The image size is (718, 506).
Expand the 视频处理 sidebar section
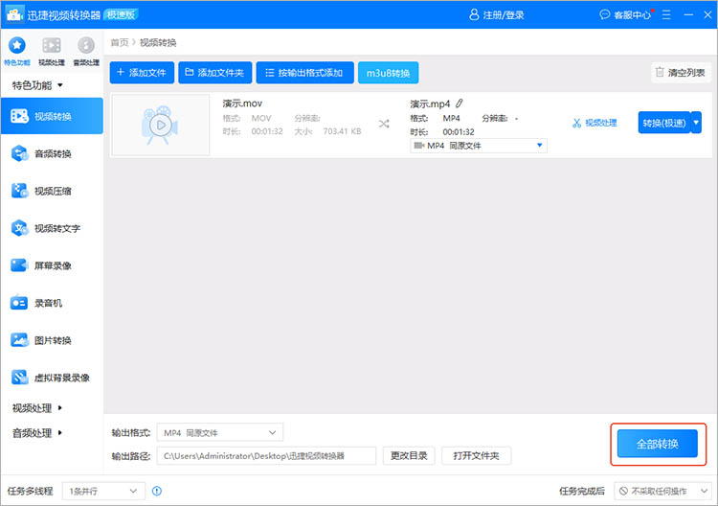click(37, 408)
